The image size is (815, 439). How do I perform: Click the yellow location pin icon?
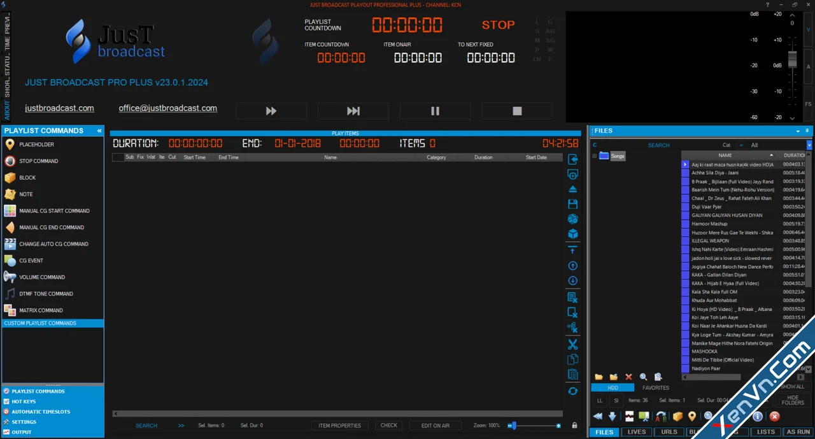pos(691,417)
